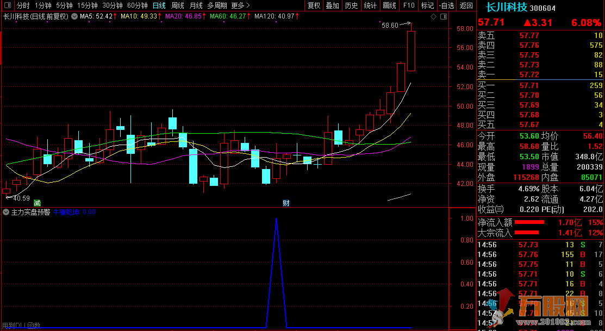The width and height of the screenshot is (605, 331).
Task: Click the 卖五 price 57.77
Action: [529, 35]
